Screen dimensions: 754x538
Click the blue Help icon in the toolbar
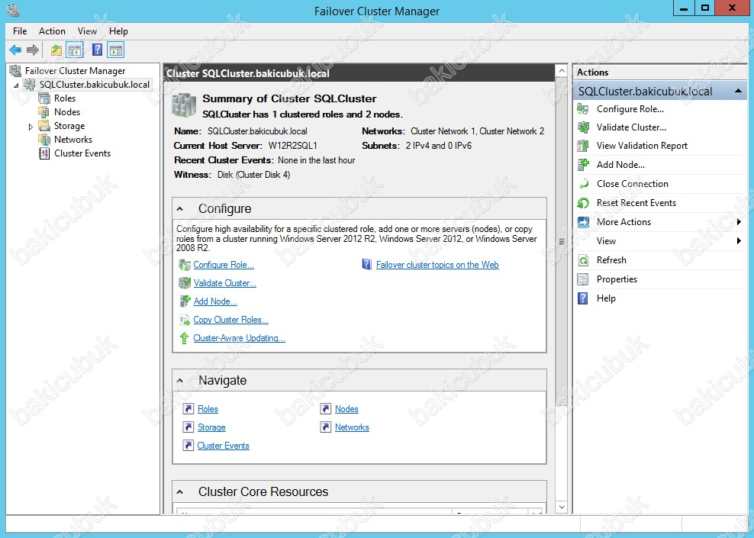click(97, 50)
